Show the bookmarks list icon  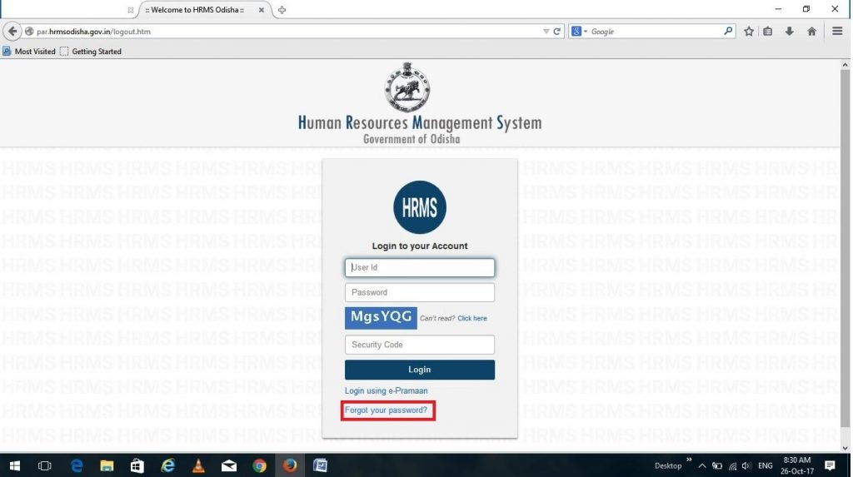767,32
